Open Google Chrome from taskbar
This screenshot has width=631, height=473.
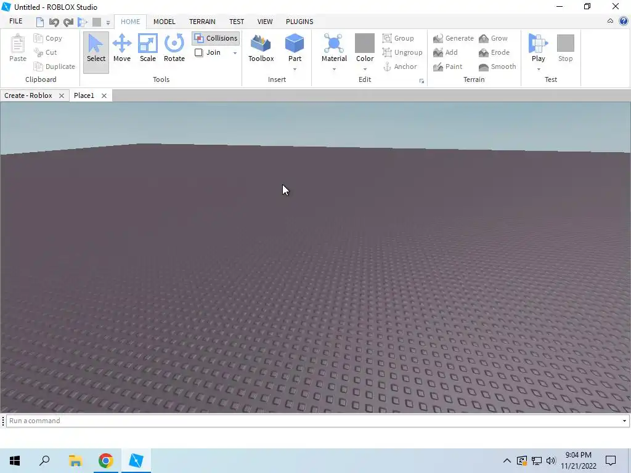(106, 461)
